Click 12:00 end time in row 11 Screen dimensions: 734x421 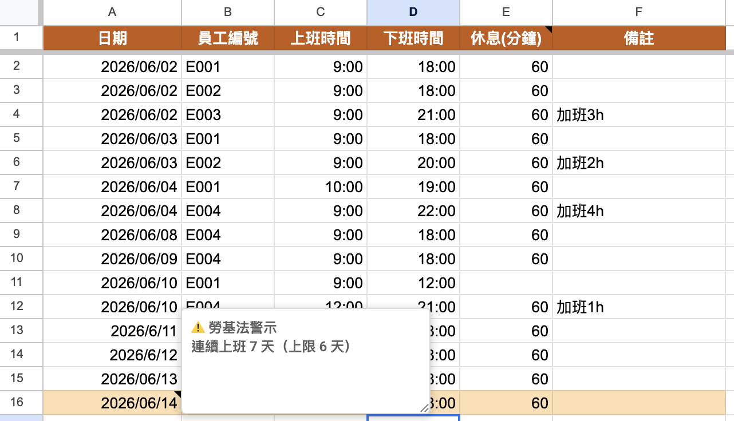pyautogui.click(x=413, y=283)
